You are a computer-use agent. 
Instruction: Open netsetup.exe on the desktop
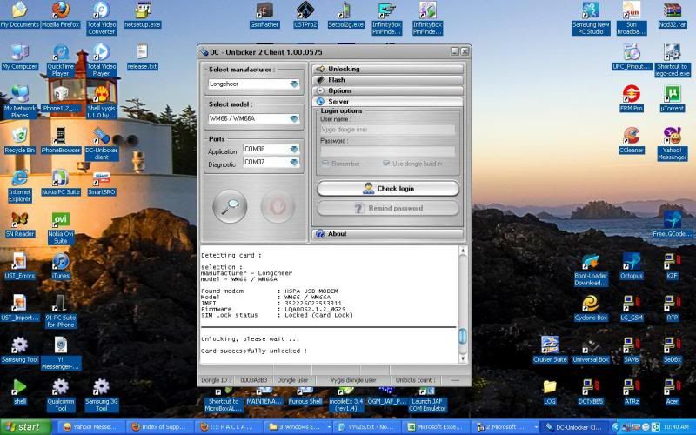[x=143, y=15]
